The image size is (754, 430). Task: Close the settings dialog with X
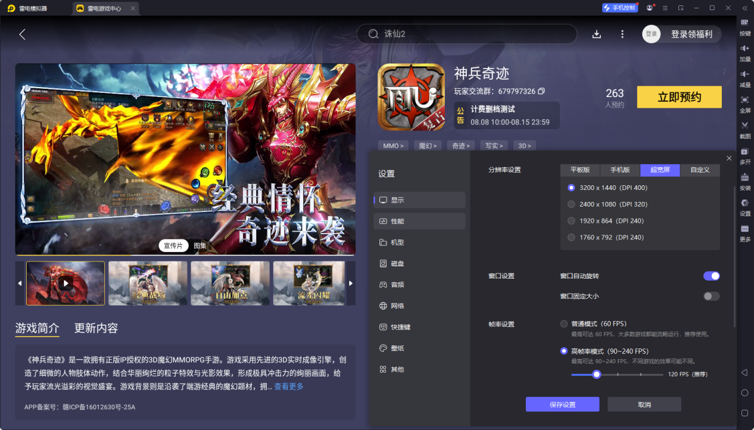(x=729, y=158)
